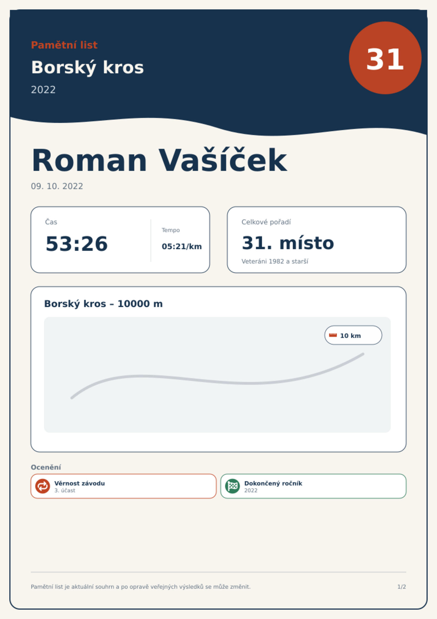The image size is (437, 619).
Task: Select the 10 km distance pill
Action: click(x=353, y=335)
